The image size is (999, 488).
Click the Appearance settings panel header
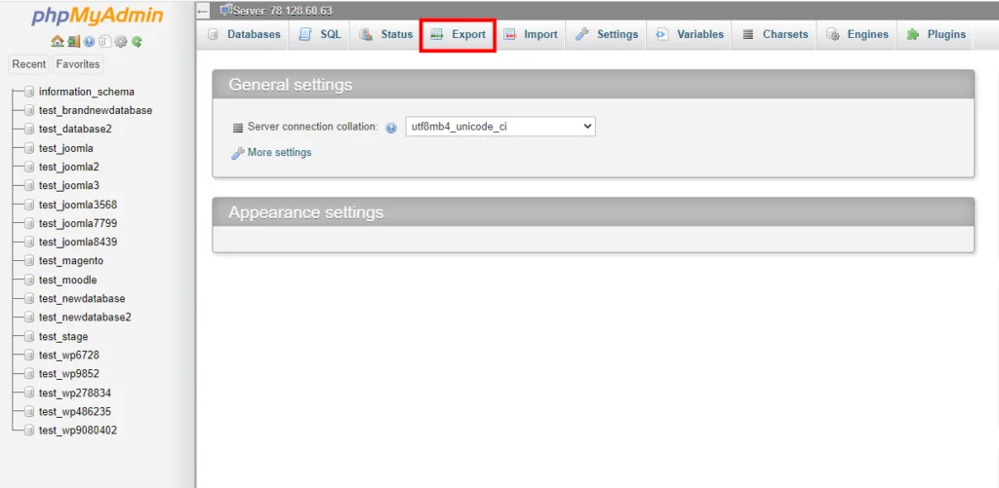pyautogui.click(x=593, y=212)
